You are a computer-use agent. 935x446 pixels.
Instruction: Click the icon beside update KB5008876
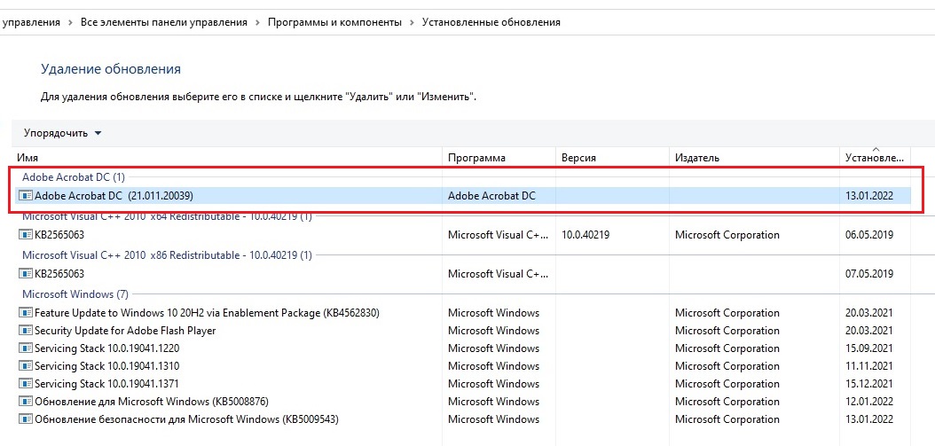point(25,402)
